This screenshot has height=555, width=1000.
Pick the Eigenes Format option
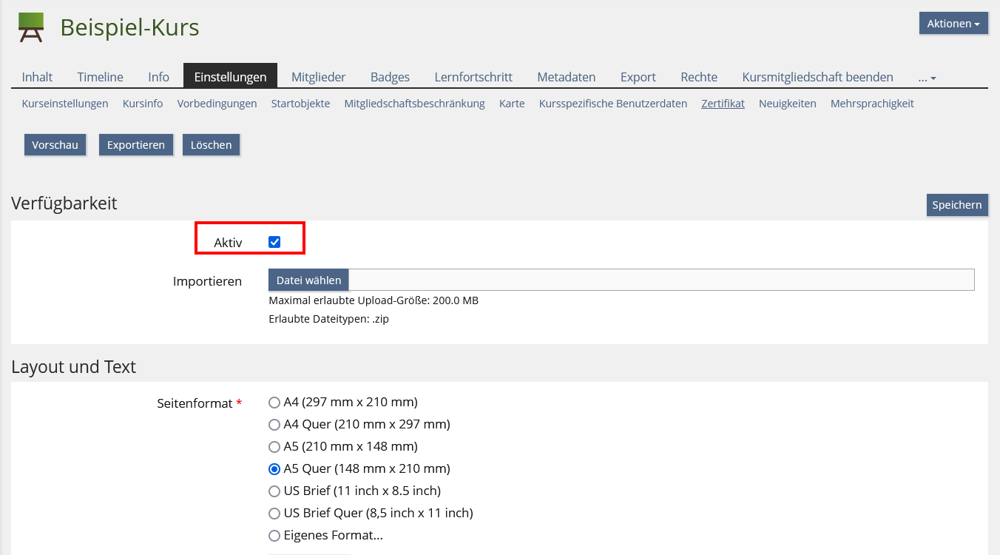(x=274, y=536)
